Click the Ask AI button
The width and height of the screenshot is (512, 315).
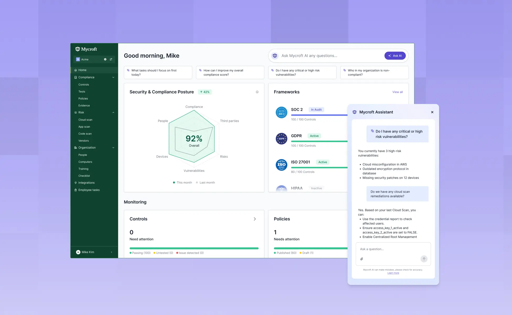click(395, 56)
